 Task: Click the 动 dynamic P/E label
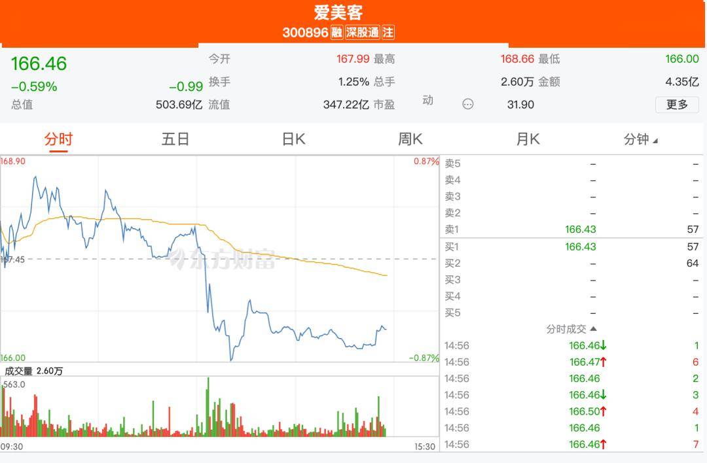427,101
